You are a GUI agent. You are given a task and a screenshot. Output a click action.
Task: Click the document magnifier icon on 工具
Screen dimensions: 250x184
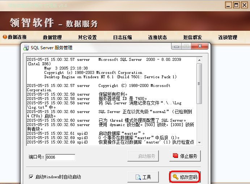pos(138,177)
